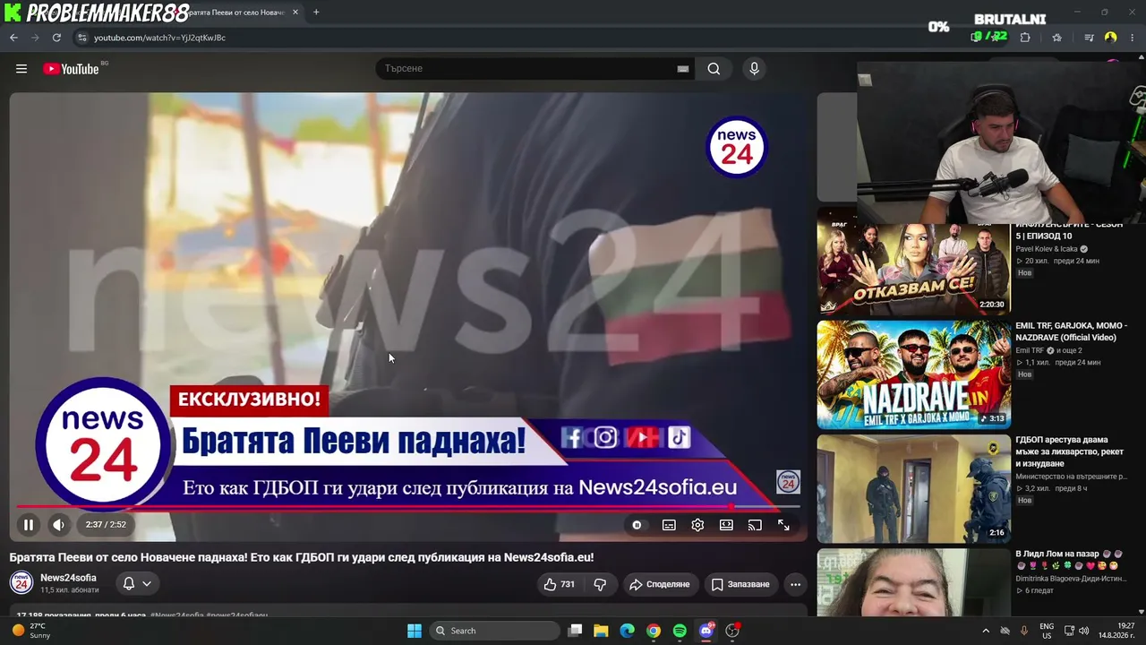The height and width of the screenshot is (645, 1146).
Task: Reload the browser page
Action: (56, 38)
